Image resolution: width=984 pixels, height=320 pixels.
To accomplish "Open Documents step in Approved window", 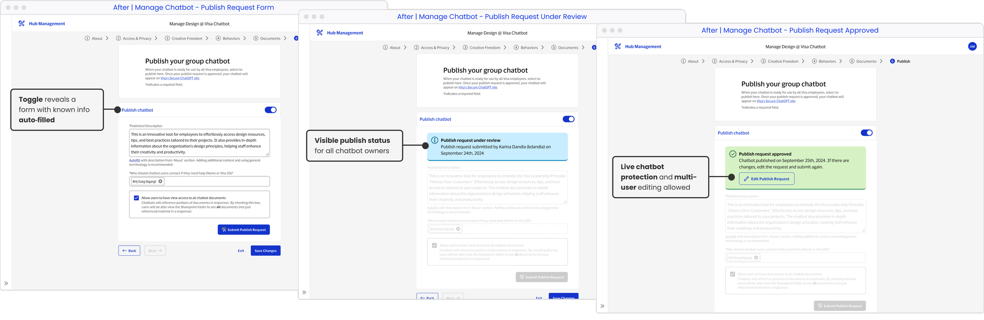I will 863,61.
